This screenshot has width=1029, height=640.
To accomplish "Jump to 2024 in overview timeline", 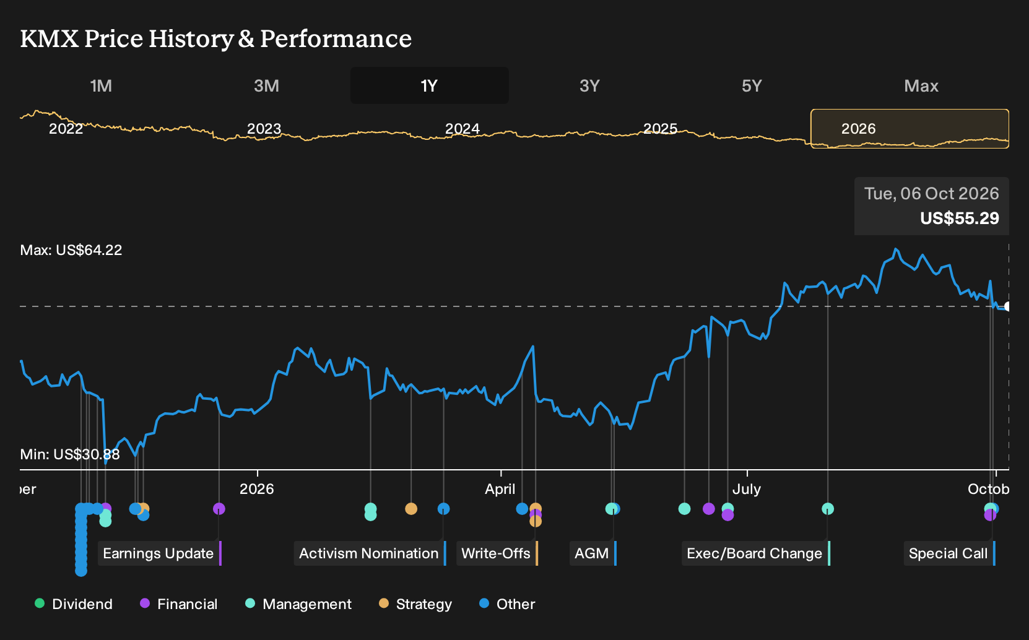I will coord(462,129).
